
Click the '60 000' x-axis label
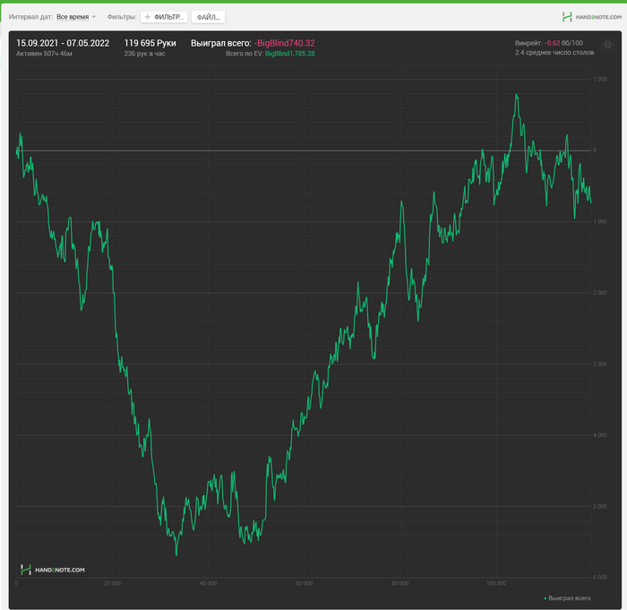pos(305,583)
